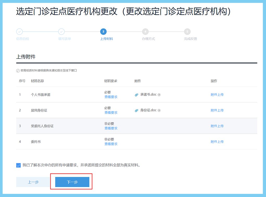Click the 居民身份证 material name
This screenshot has width=266, height=197.
(x=39, y=110)
